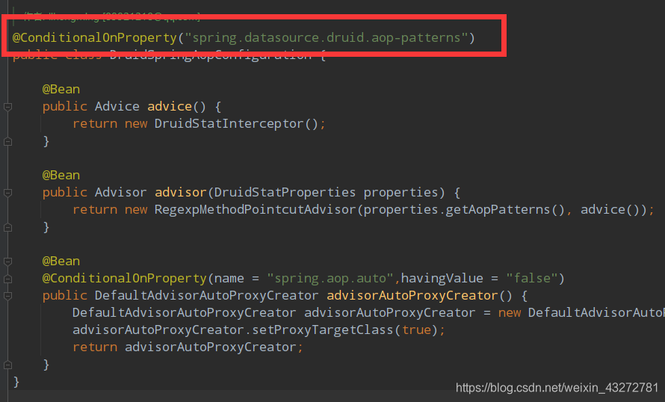Toggle fold marker beside the third @Bean annotation
Image resolution: width=665 pixels, height=402 pixels.
[7, 262]
